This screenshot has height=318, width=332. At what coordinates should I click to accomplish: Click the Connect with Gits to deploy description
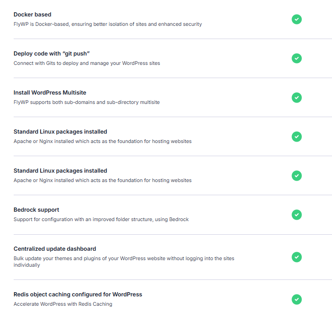[x=87, y=63]
